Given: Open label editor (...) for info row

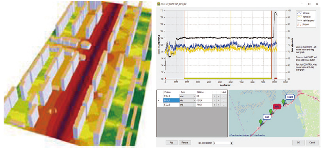Looking at the screenshot, I should coord(224,100).
